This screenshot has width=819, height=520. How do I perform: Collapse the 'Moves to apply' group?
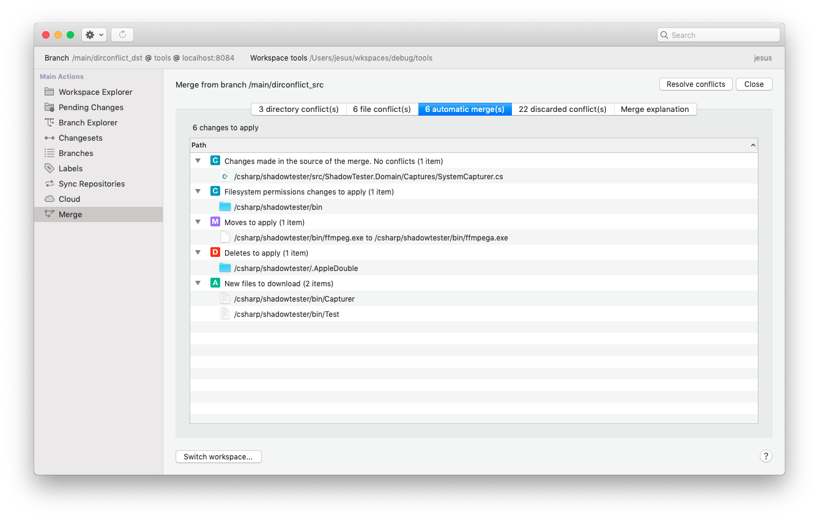(x=198, y=221)
